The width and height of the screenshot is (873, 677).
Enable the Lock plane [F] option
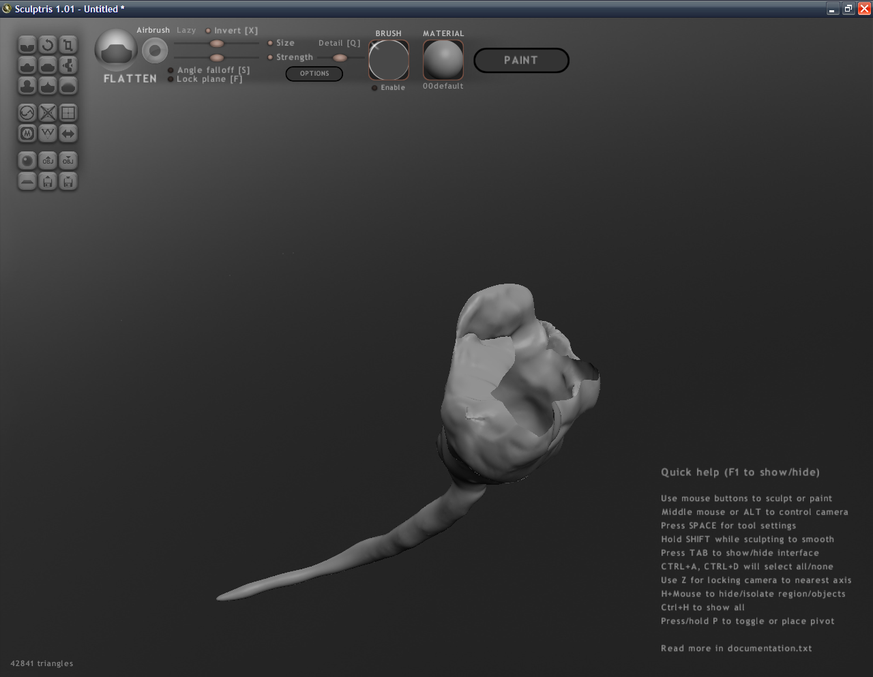[171, 79]
